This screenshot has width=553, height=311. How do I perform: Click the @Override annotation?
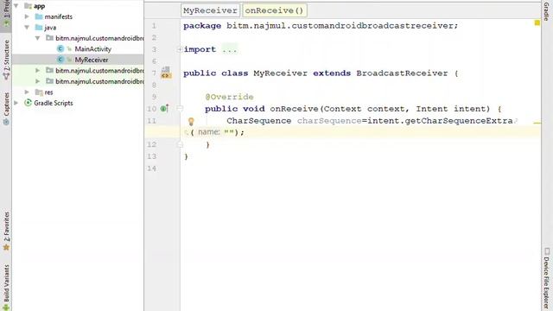(229, 97)
